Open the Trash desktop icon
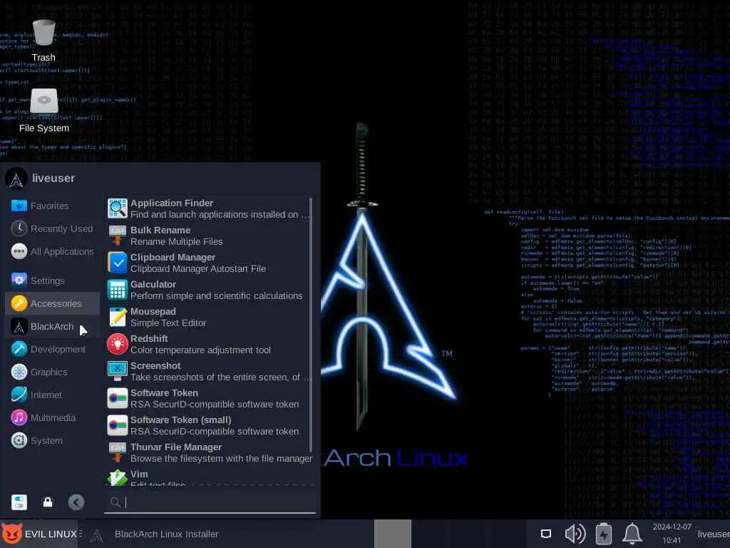The height and width of the screenshot is (548, 730). coord(43,41)
